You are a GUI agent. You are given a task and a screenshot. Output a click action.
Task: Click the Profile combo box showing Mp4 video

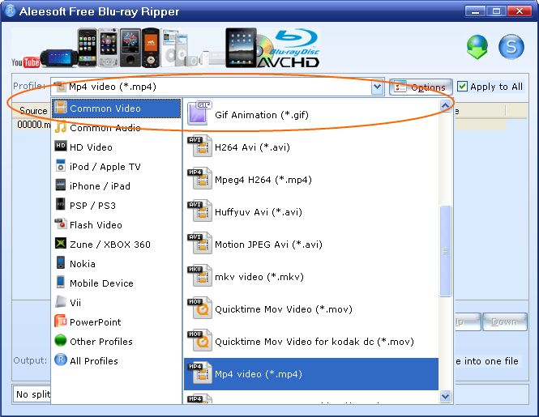(x=217, y=87)
